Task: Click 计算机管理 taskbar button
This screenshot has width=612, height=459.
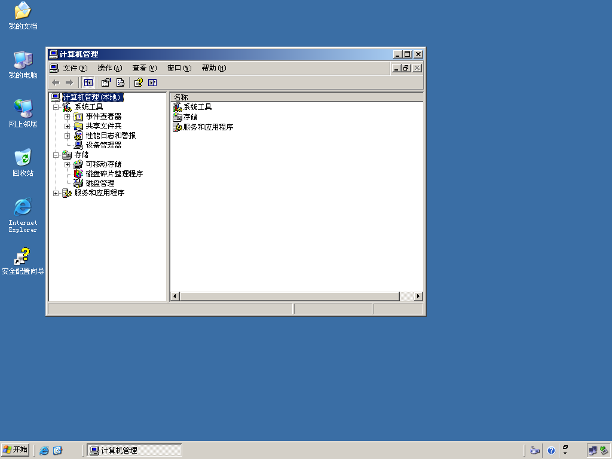Action: click(134, 451)
